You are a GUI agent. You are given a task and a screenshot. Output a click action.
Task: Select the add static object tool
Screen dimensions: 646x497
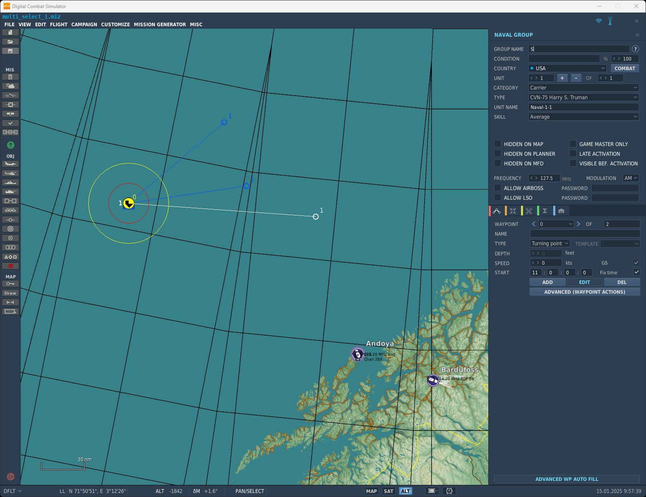pyautogui.click(x=10, y=201)
